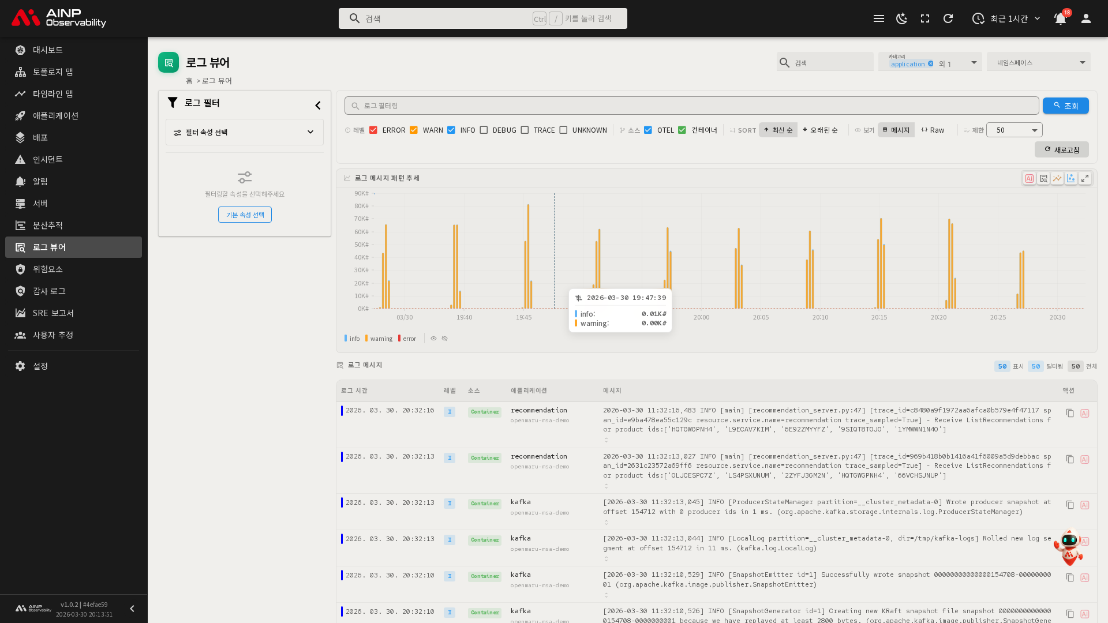Click the top bar refresh icon
Viewport: 1108px width, 623px height.
point(948,18)
